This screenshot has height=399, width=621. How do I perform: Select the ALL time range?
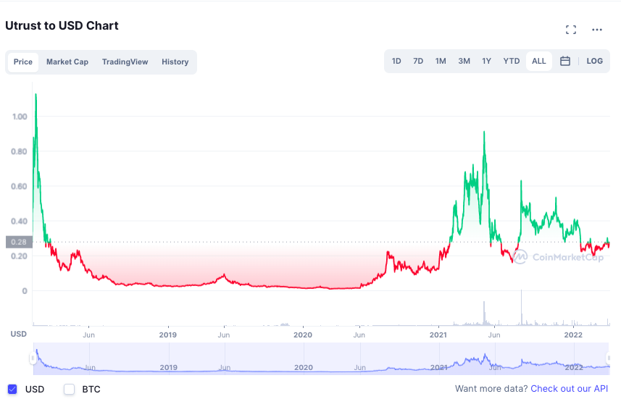coord(538,62)
